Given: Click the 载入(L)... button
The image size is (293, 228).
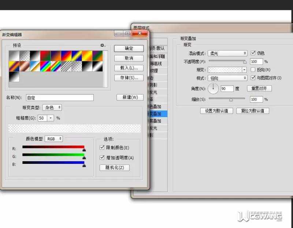Looking at the screenshot, I should [129, 68].
